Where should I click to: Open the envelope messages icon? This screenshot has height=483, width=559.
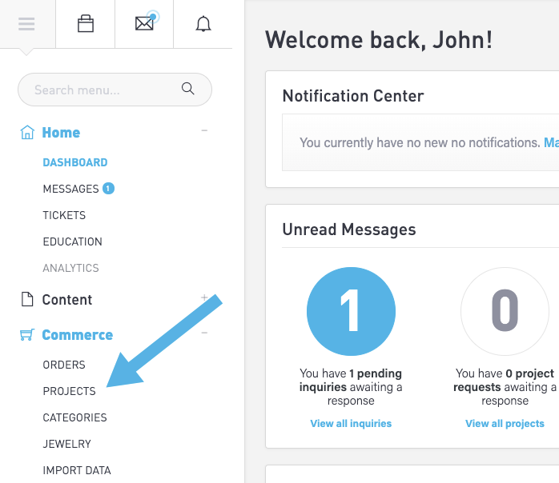click(144, 24)
